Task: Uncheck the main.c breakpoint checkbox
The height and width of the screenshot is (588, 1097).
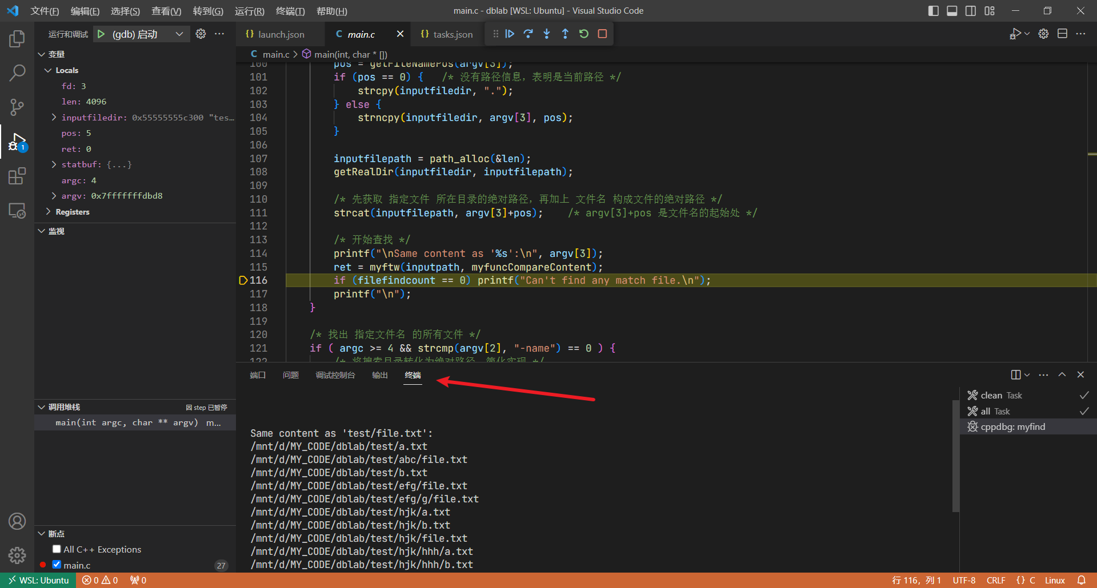Action: tap(57, 565)
